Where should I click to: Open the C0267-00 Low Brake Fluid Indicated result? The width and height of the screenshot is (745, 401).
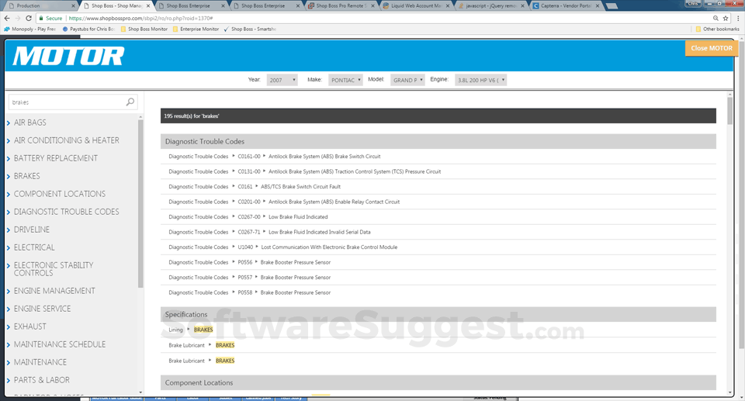(298, 217)
